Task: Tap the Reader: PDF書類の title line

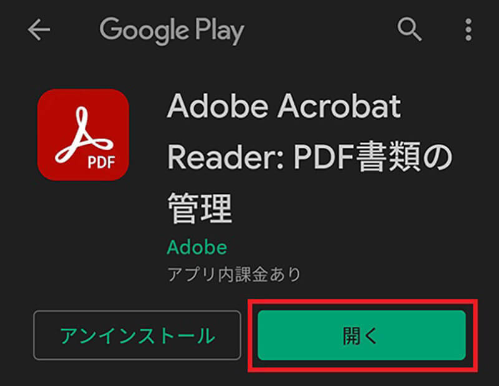Action: click(309, 157)
